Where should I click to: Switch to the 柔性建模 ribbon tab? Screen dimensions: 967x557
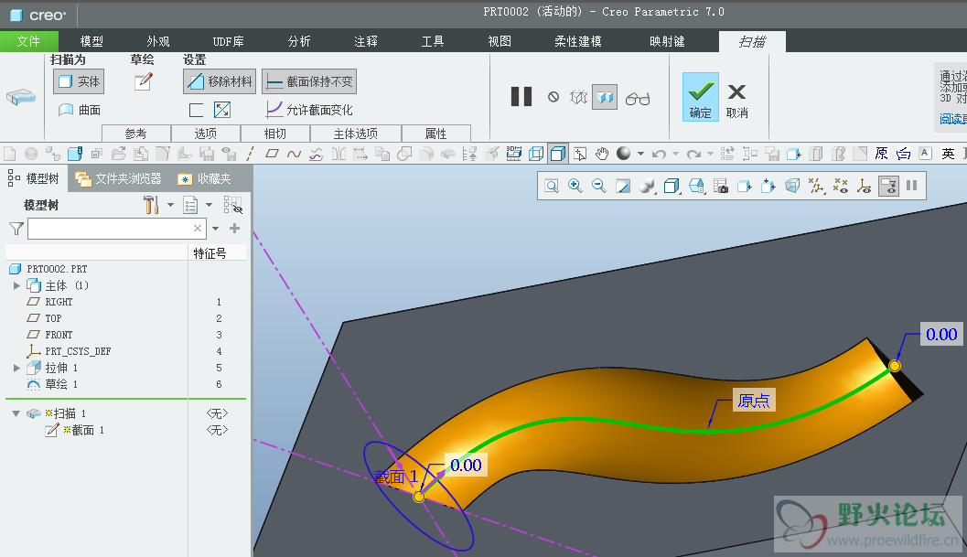click(x=577, y=41)
